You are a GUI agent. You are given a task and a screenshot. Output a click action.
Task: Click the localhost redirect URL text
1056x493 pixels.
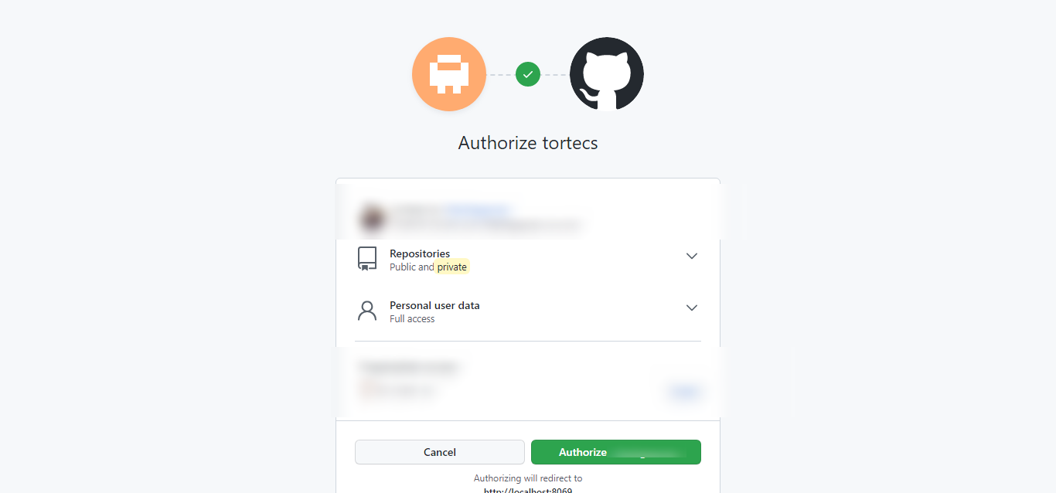click(528, 490)
